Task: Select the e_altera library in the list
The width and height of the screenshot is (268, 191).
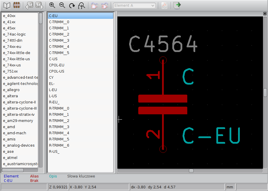Action: click(11, 96)
